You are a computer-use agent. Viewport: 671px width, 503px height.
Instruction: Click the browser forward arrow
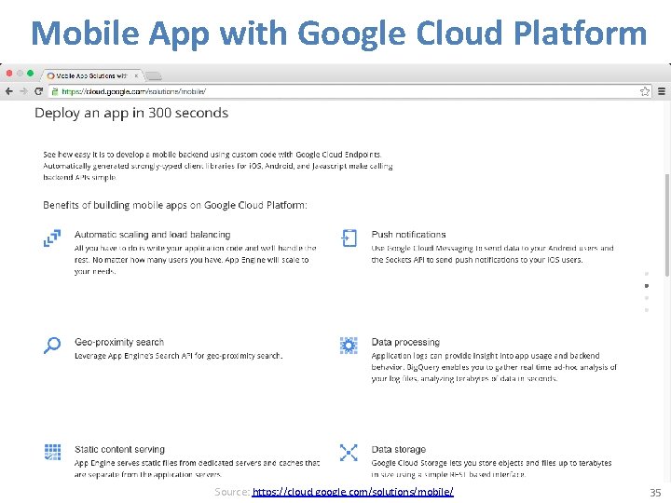click(23, 91)
